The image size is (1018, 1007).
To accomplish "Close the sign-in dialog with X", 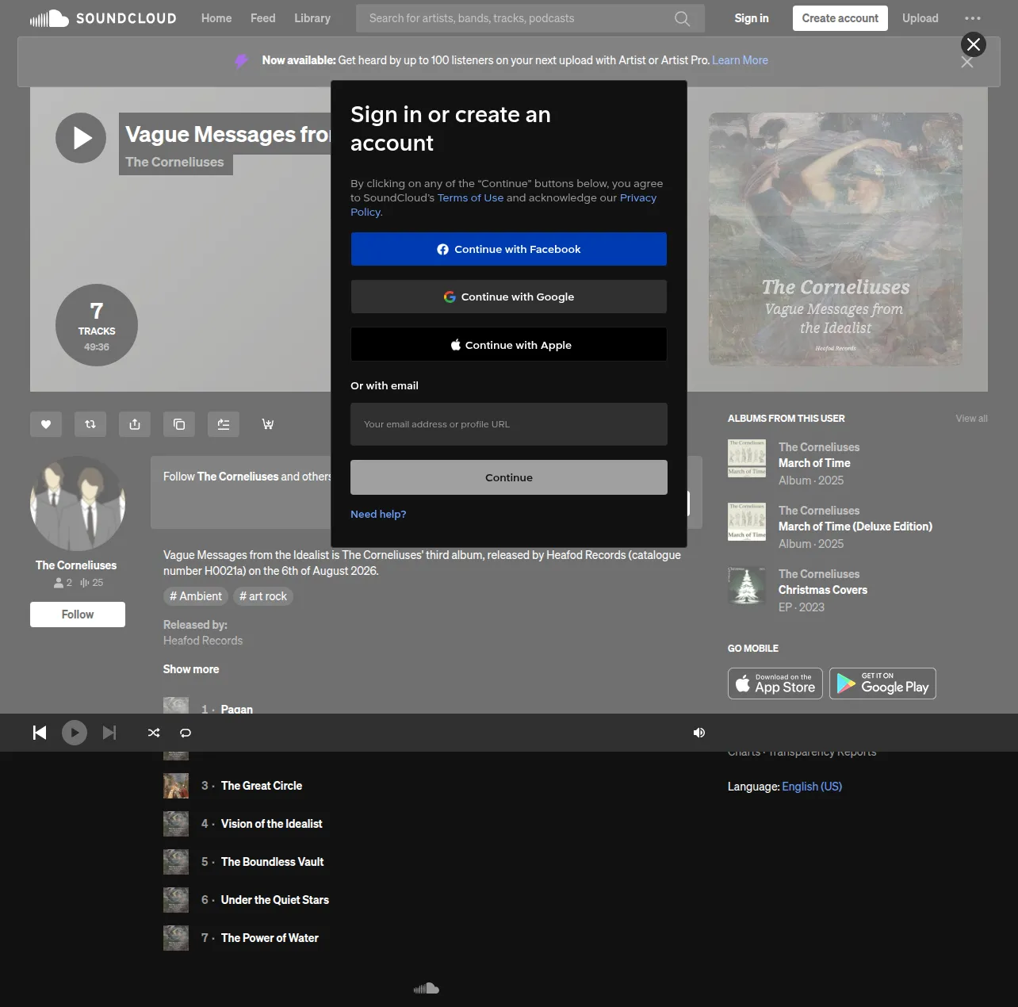I will pyautogui.click(x=974, y=44).
